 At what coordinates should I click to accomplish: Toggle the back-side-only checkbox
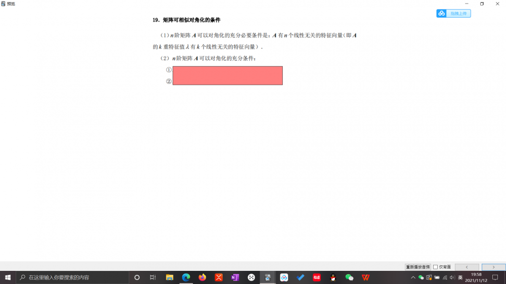point(435,267)
